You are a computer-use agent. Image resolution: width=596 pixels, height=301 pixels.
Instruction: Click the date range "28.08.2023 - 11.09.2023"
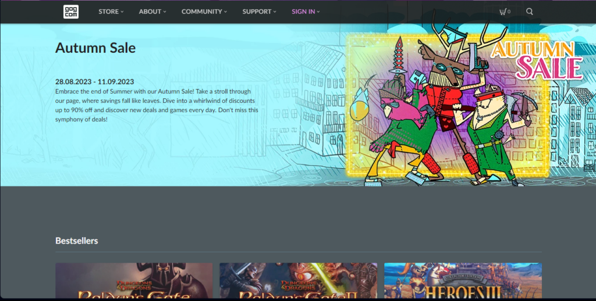[95, 81]
